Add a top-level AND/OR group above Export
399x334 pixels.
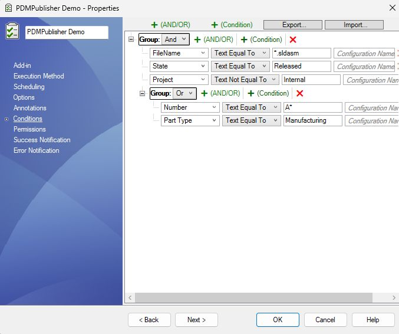[x=171, y=25]
